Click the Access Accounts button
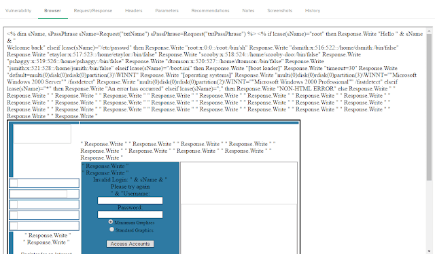This screenshot has width=435, height=254. click(130, 244)
